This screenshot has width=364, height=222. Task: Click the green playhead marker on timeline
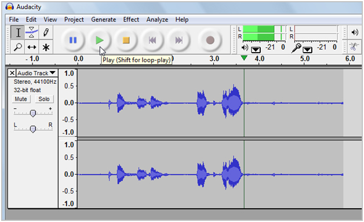244,58
